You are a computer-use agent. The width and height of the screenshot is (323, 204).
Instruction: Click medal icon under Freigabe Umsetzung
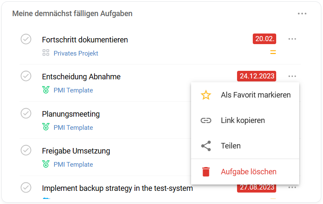click(46, 164)
